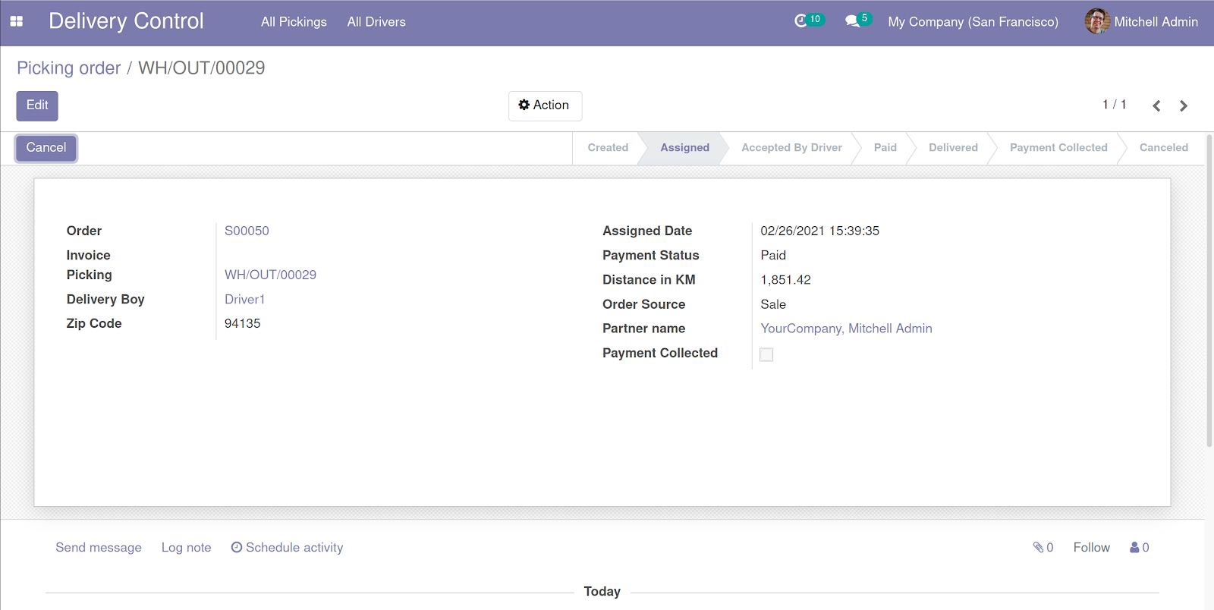Image resolution: width=1214 pixels, height=610 pixels.
Task: Go back to Picking order breadcrumb
Action: click(x=68, y=68)
